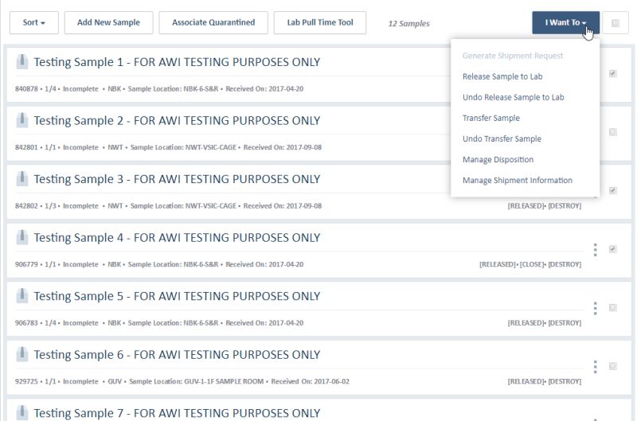Select Transfer Sample from menu
The height and width of the screenshot is (421, 637).
491,118
